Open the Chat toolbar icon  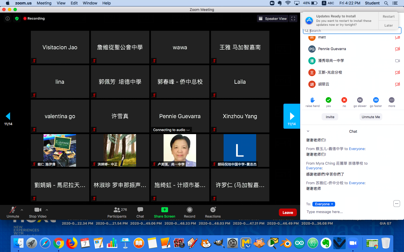click(140, 210)
